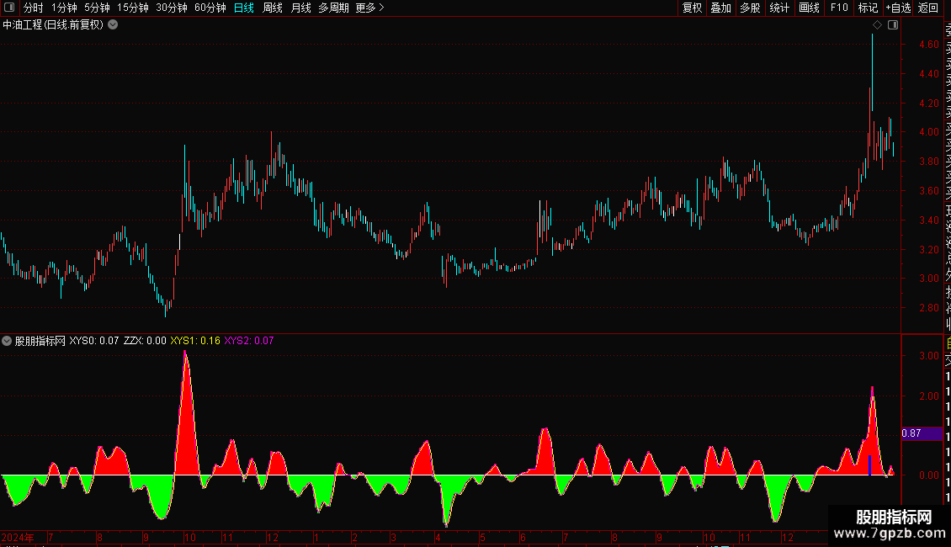Select the 60分钟 period
This screenshot has width=951, height=547.
[210, 8]
